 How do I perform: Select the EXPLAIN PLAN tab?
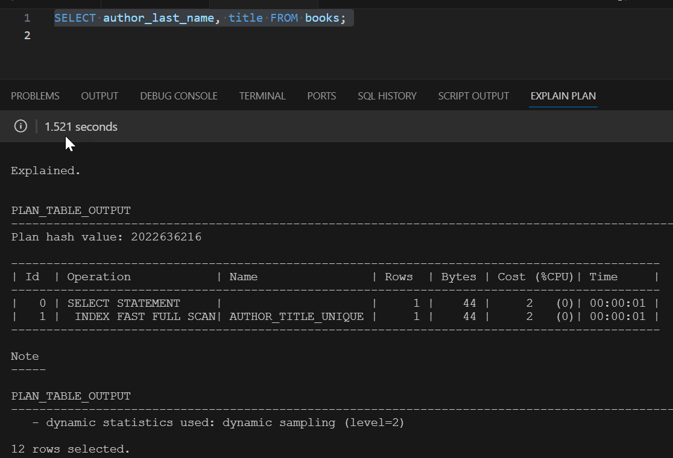[x=563, y=96]
